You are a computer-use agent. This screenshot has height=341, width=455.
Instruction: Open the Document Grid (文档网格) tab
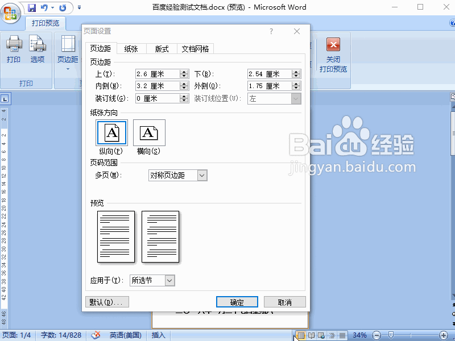pos(195,49)
